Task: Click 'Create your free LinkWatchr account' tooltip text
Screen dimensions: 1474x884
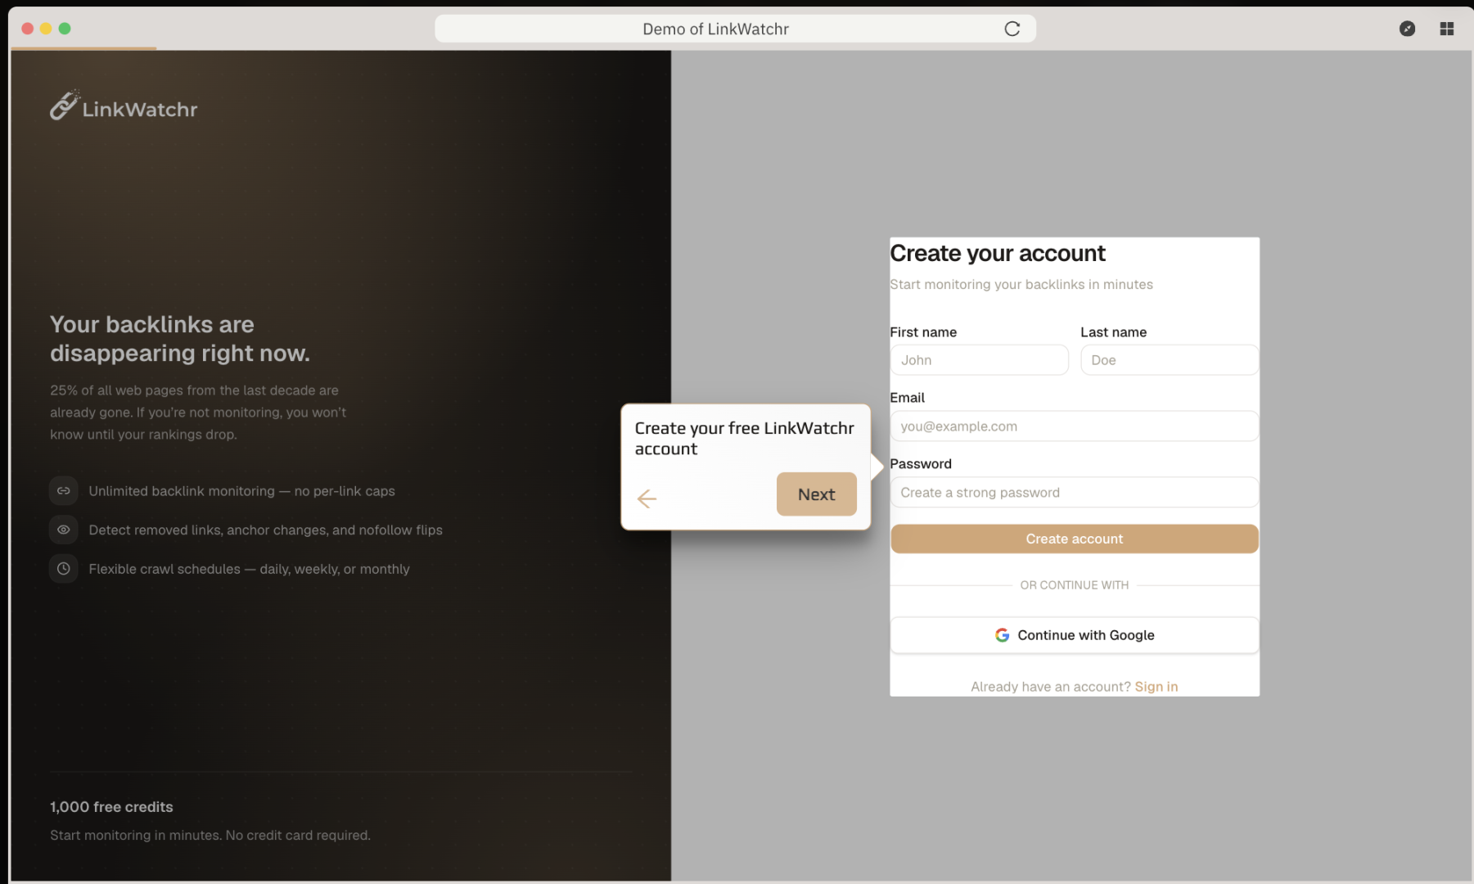Action: pos(744,439)
